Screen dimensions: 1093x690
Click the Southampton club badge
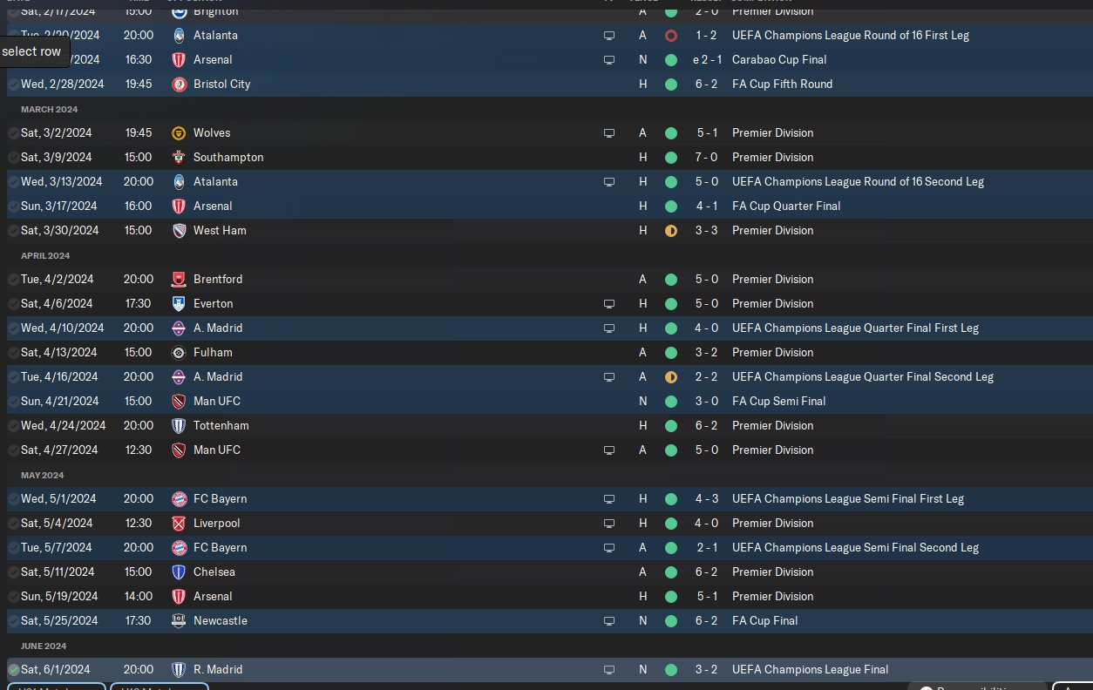point(179,158)
